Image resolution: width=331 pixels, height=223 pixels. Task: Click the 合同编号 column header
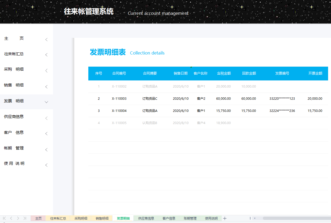[x=119, y=74]
